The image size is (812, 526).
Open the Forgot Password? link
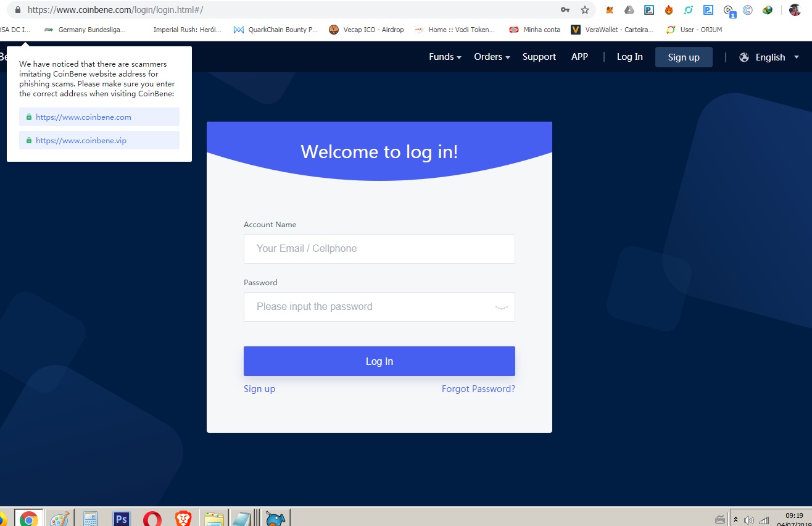(478, 389)
